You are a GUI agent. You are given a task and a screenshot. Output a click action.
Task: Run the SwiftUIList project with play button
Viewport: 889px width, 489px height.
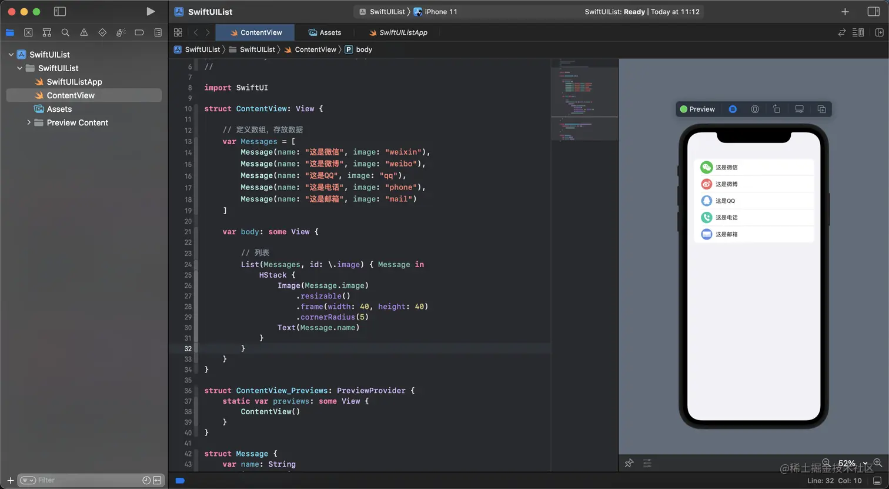151,11
